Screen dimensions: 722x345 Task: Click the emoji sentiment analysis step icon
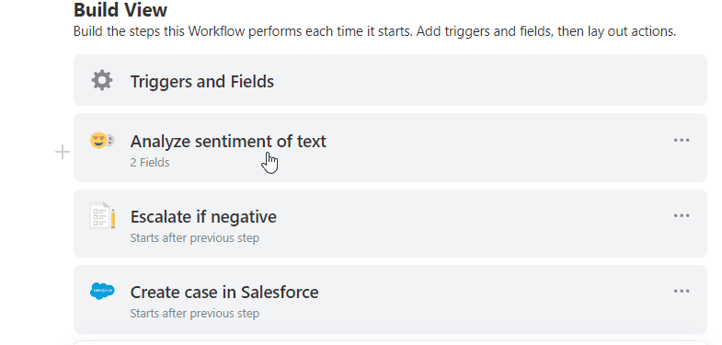pyautogui.click(x=102, y=140)
